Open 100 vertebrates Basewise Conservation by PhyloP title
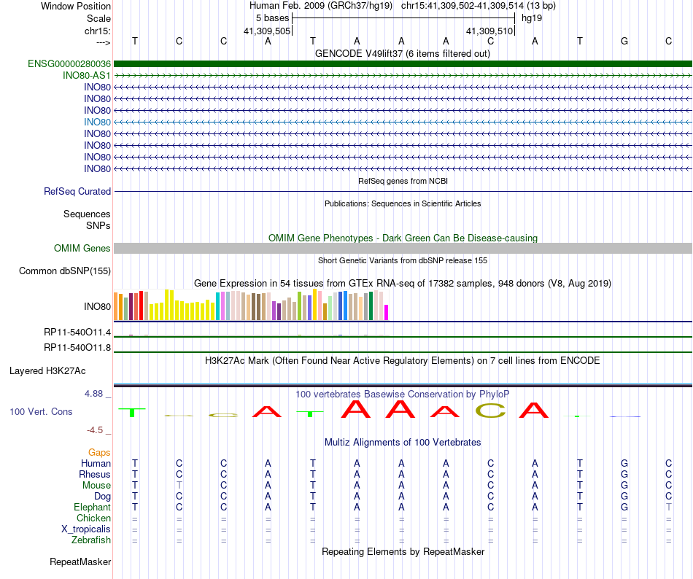This screenshot has height=579, width=693. point(403,394)
